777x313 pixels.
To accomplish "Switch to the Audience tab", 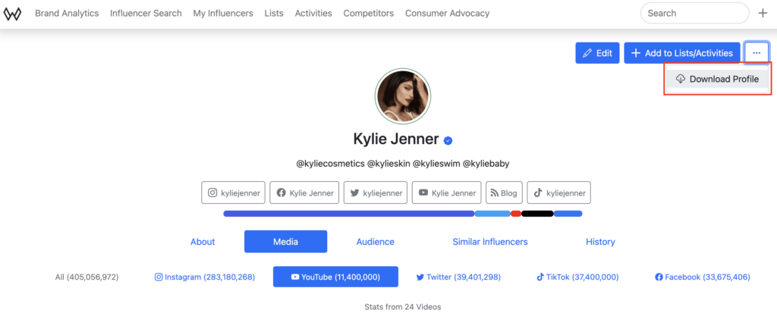I will (376, 242).
